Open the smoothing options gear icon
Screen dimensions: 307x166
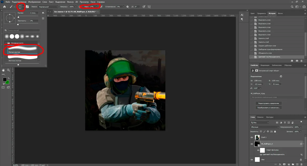(x=128, y=7)
